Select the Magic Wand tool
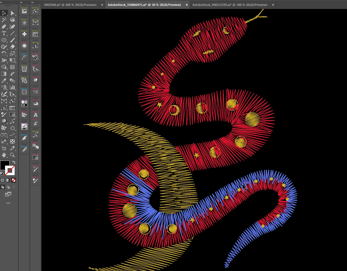The image size is (347, 271). [x=4, y=20]
